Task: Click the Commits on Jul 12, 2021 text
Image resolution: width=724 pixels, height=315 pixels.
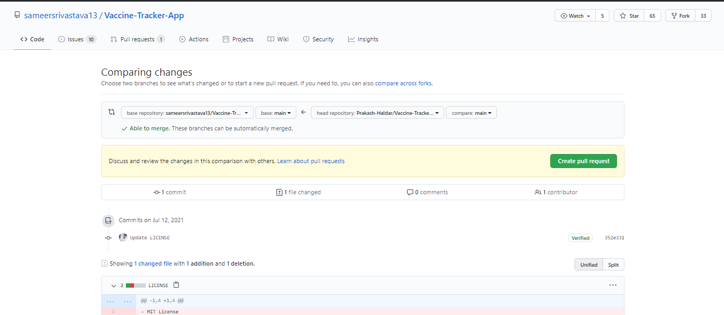Action: point(151,220)
